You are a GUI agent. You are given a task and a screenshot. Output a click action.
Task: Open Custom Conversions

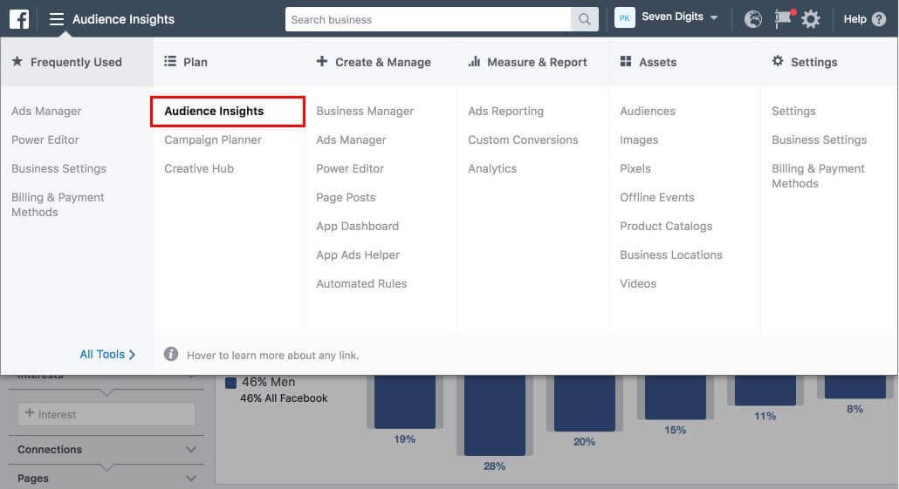pos(523,139)
